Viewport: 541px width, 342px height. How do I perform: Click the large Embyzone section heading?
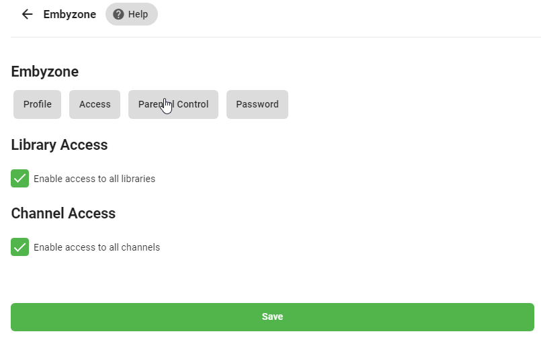pos(45,71)
